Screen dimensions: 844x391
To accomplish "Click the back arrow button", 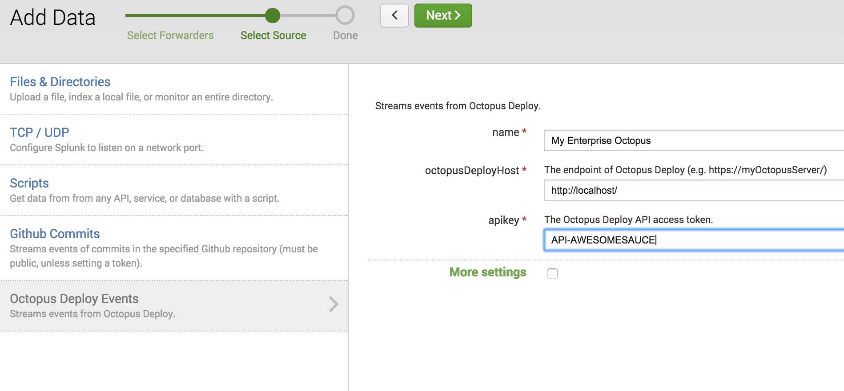I will [394, 16].
